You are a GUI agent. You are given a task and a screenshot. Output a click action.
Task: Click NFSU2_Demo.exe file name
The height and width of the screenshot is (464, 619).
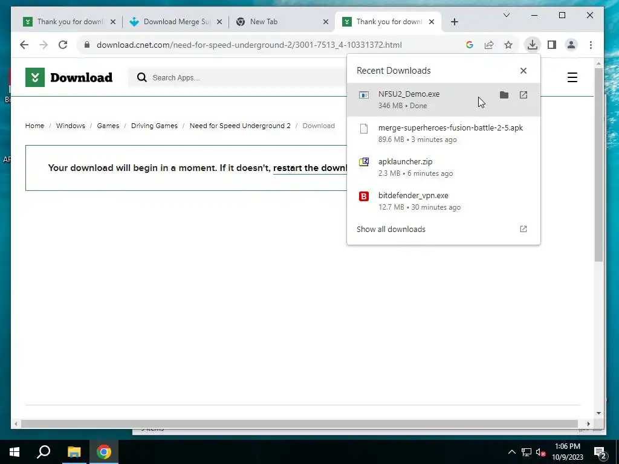click(x=409, y=94)
